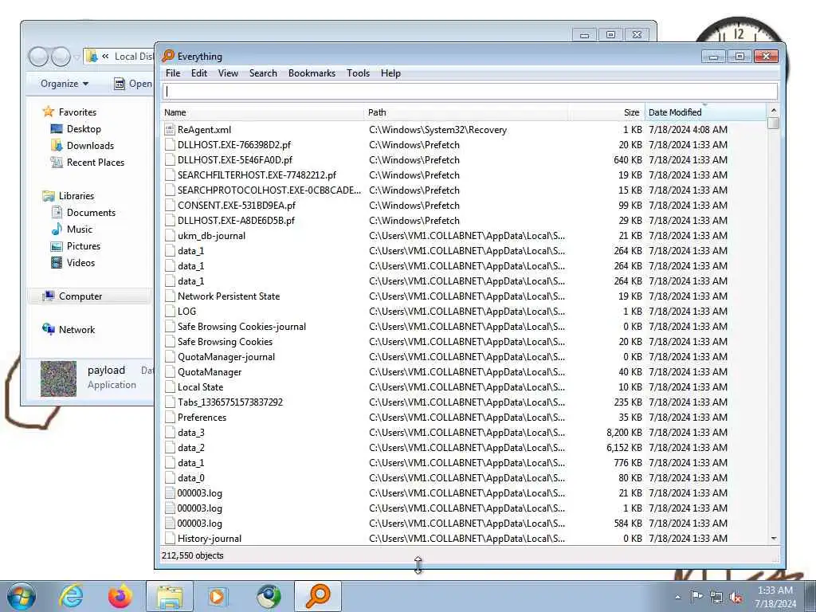Image resolution: width=816 pixels, height=612 pixels.
Task: Expand the Organize dropdown in Explorer
Action: [65, 84]
